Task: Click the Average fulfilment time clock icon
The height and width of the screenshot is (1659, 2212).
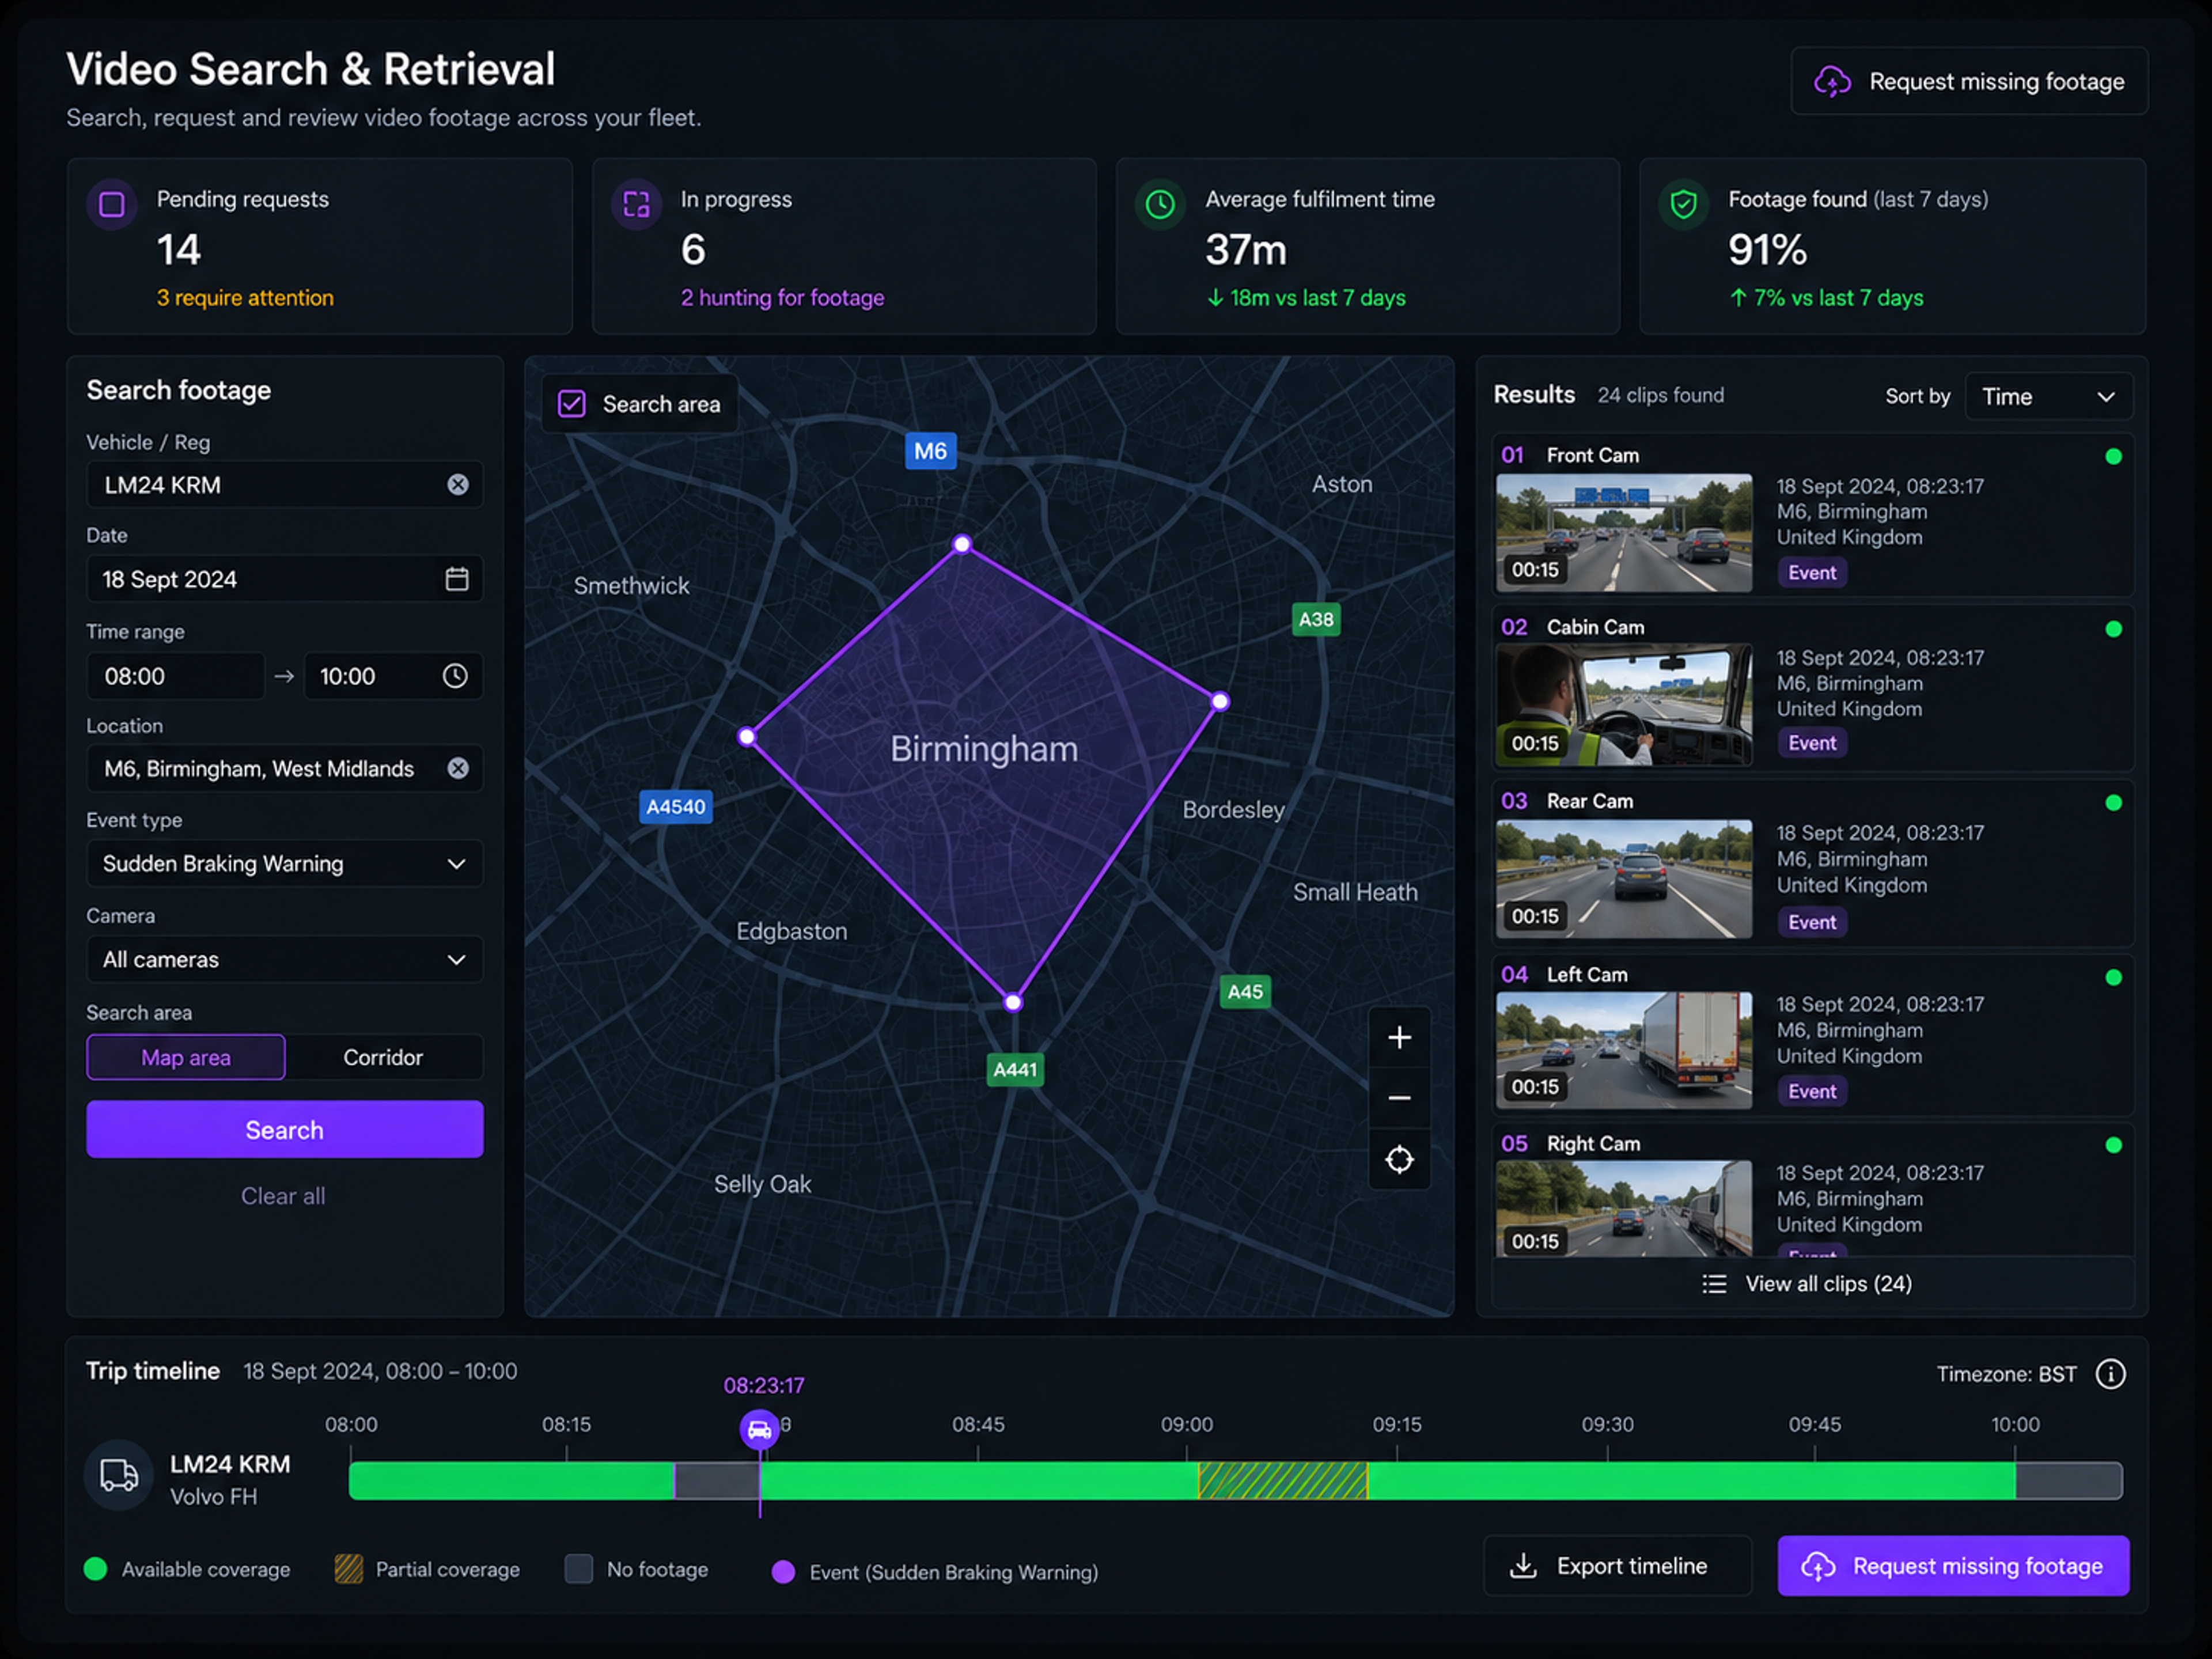Action: (x=1160, y=204)
